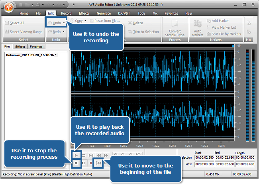Expand the Undo ribbon dropdown arrow
259x185 pixels.
coord(64,23)
